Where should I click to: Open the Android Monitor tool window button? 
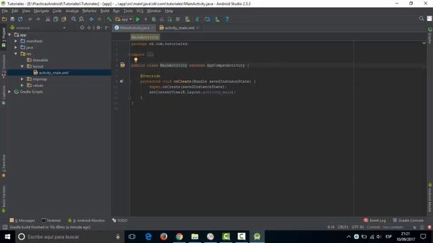click(86, 221)
